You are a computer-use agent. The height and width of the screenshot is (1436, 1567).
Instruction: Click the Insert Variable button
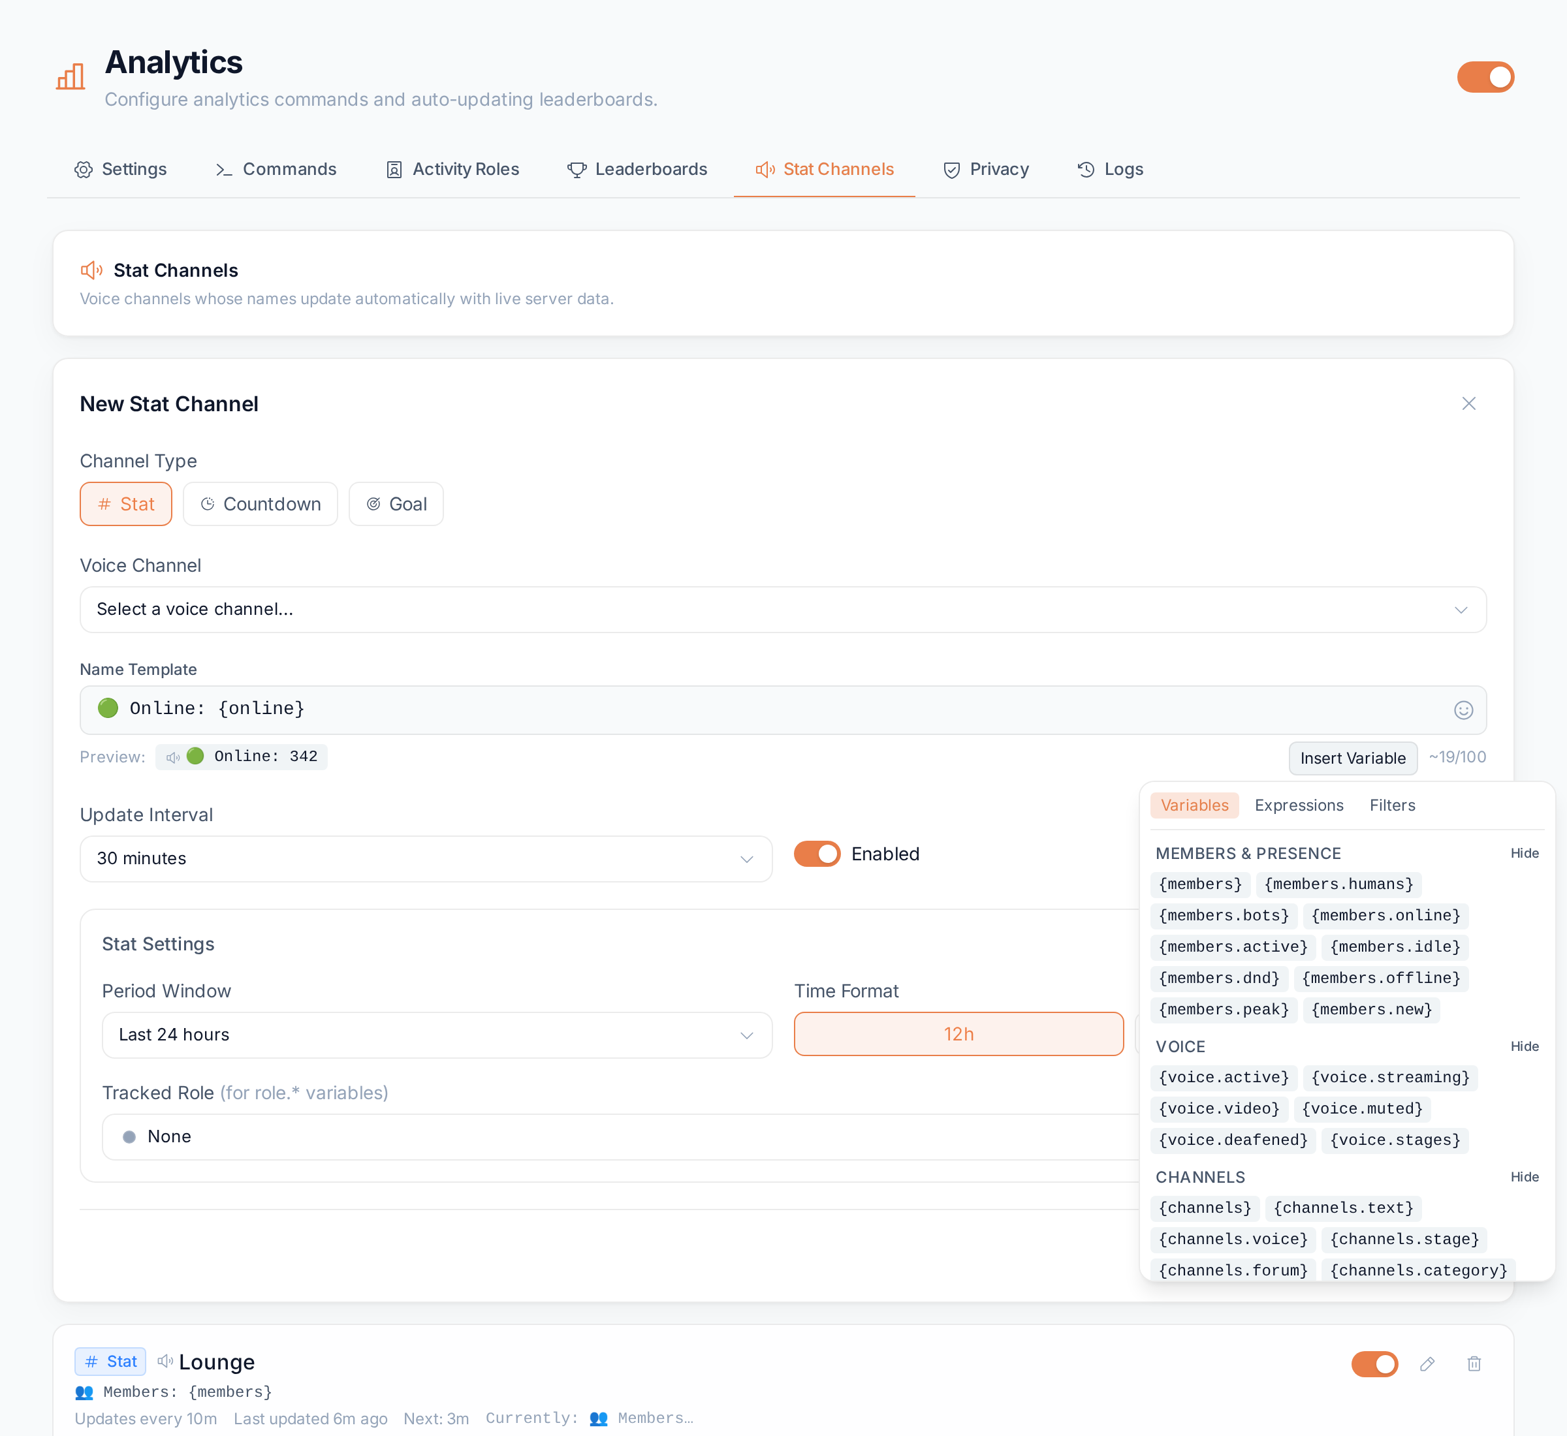click(x=1352, y=758)
